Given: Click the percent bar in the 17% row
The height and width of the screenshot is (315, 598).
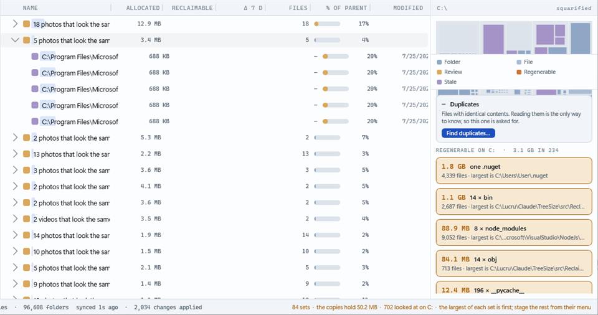Looking at the screenshot, I should [327, 24].
